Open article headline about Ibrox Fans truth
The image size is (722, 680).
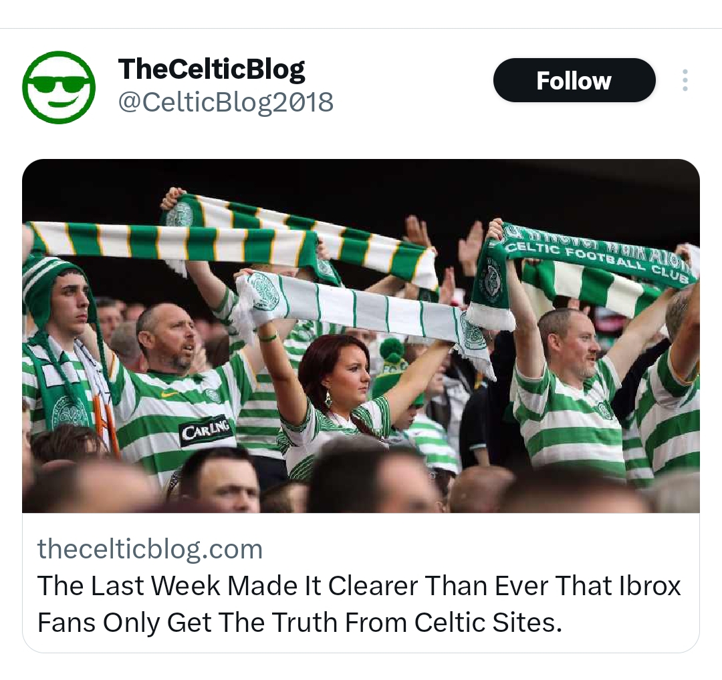pyautogui.click(x=359, y=604)
